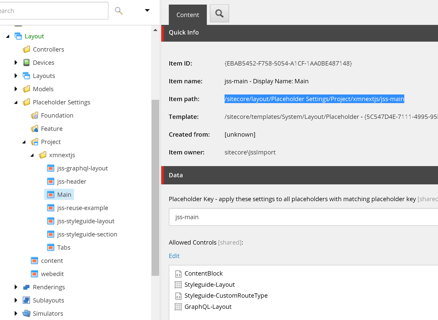This screenshot has height=320, width=438.
Task: Click the Sublayouts icon in tree
Action: [26, 300]
